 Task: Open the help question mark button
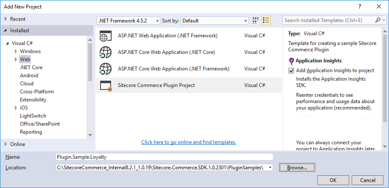(360, 7)
